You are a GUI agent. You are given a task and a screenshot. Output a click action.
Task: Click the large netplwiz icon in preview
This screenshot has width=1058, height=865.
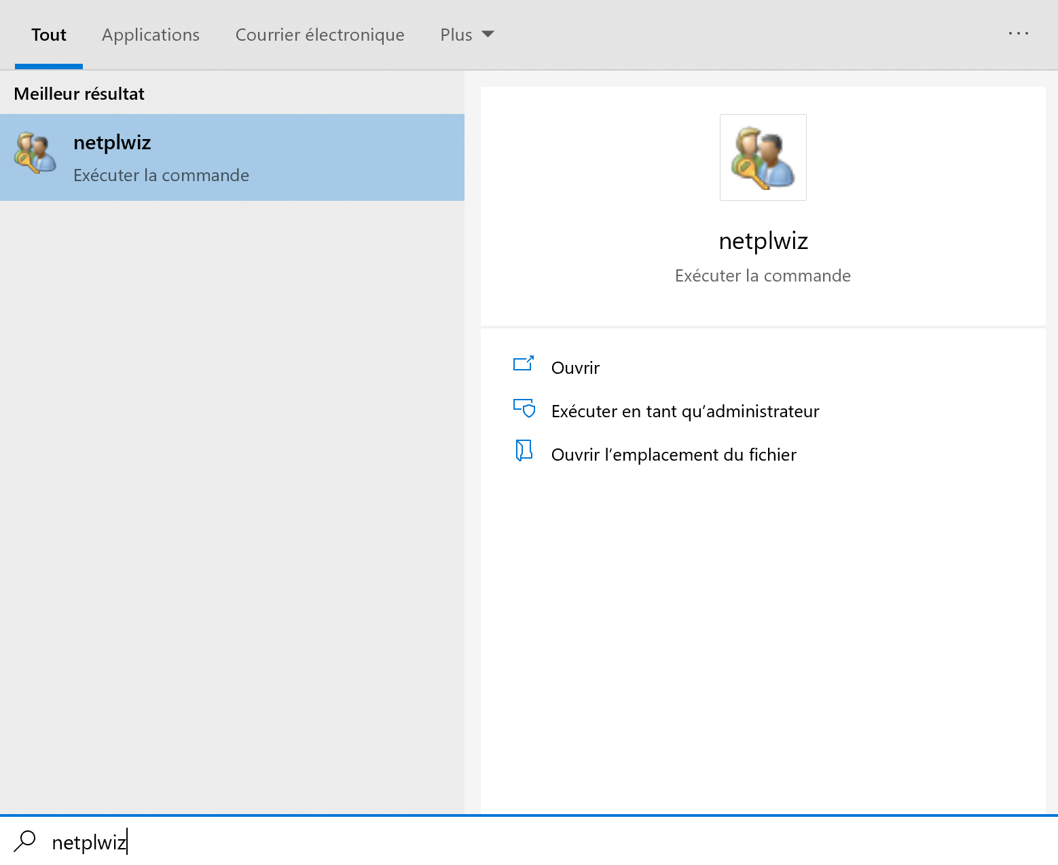[763, 157]
